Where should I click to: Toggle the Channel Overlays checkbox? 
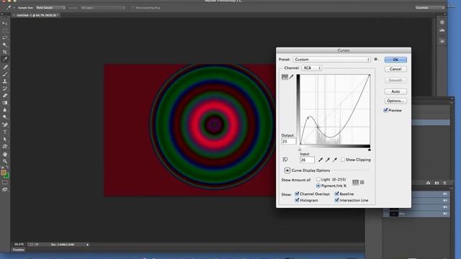[x=297, y=194]
